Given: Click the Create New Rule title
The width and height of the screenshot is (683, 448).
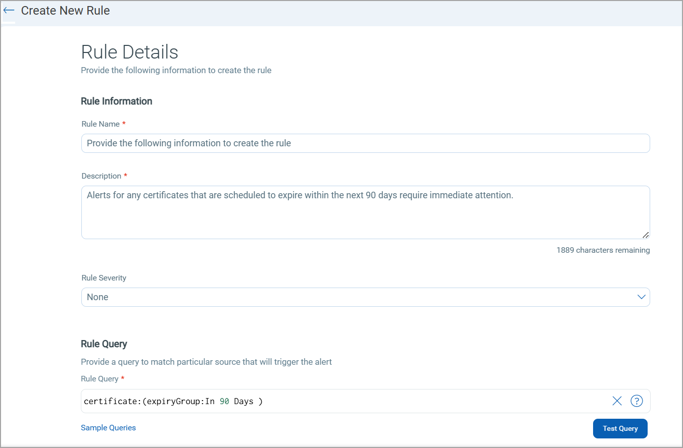Looking at the screenshot, I should (x=65, y=11).
